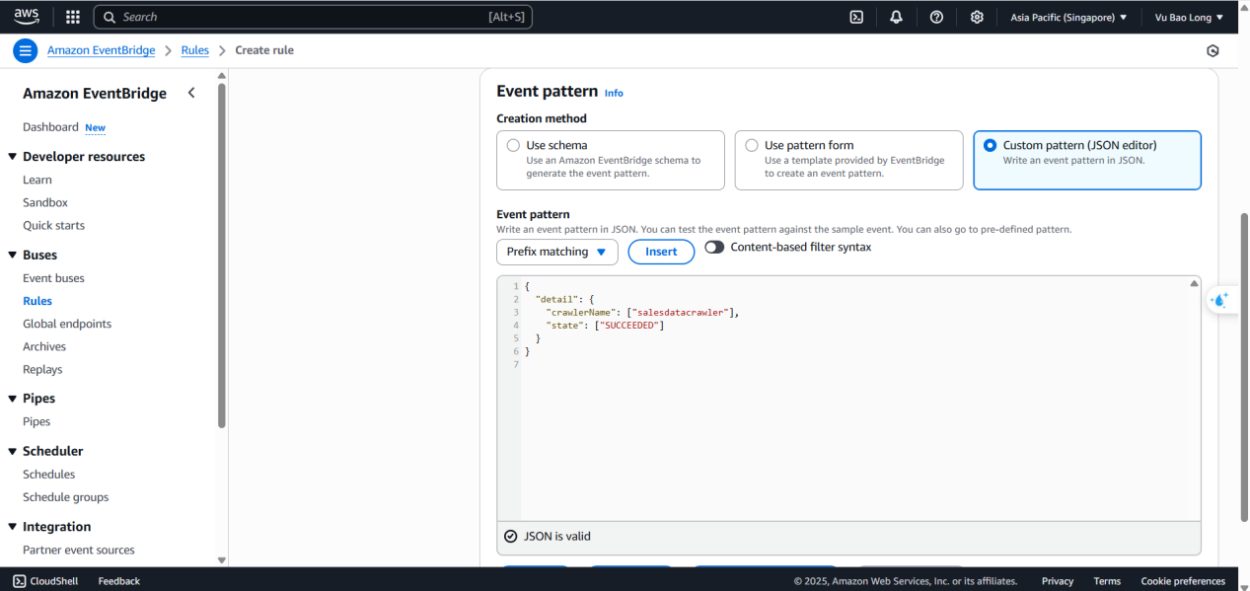
Task: Open Schedules in the sidebar
Action: click(49, 475)
